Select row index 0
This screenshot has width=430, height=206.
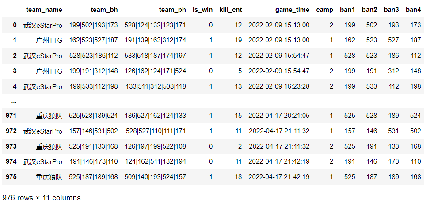(x=14, y=25)
